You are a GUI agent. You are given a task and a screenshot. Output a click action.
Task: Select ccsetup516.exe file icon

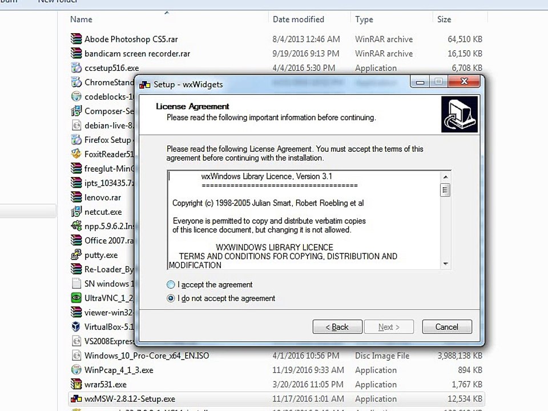[x=76, y=67]
